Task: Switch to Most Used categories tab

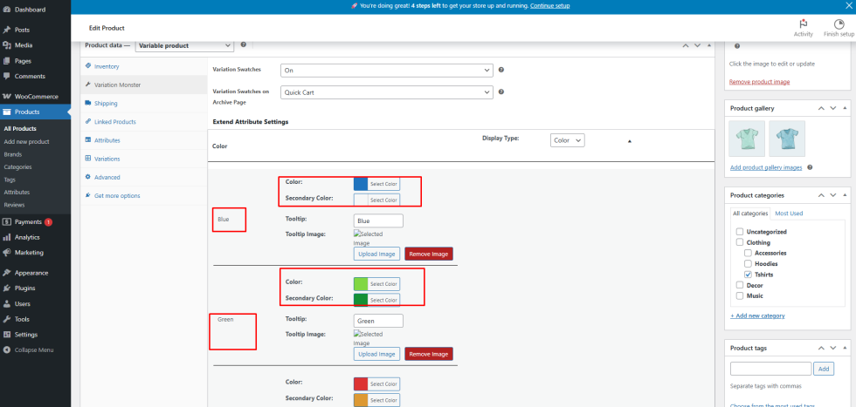Action: [789, 214]
